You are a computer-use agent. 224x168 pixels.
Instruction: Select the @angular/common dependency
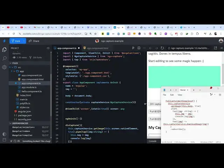pos(21,131)
